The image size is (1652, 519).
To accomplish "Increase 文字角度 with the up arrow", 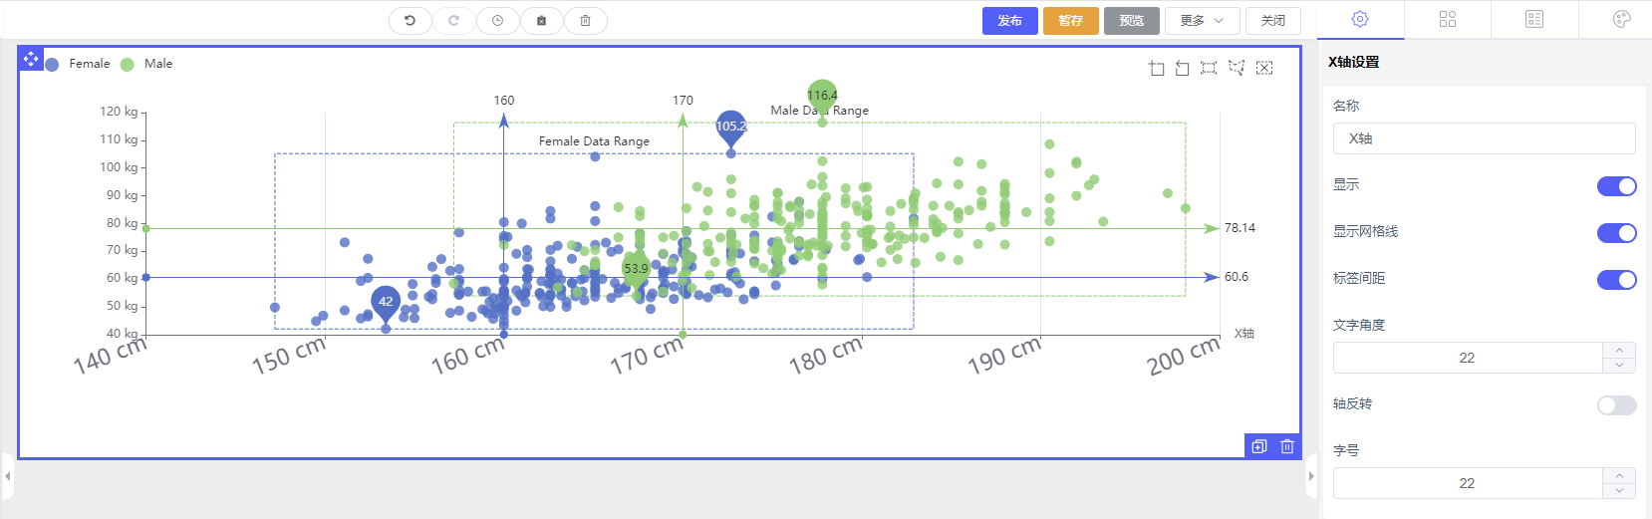I will tap(1619, 350).
